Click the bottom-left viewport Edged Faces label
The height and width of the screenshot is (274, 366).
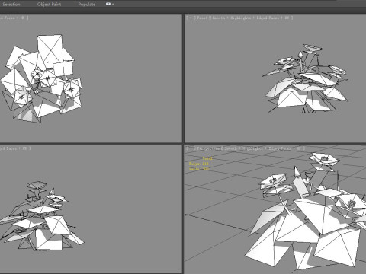pyautogui.click(x=8, y=148)
